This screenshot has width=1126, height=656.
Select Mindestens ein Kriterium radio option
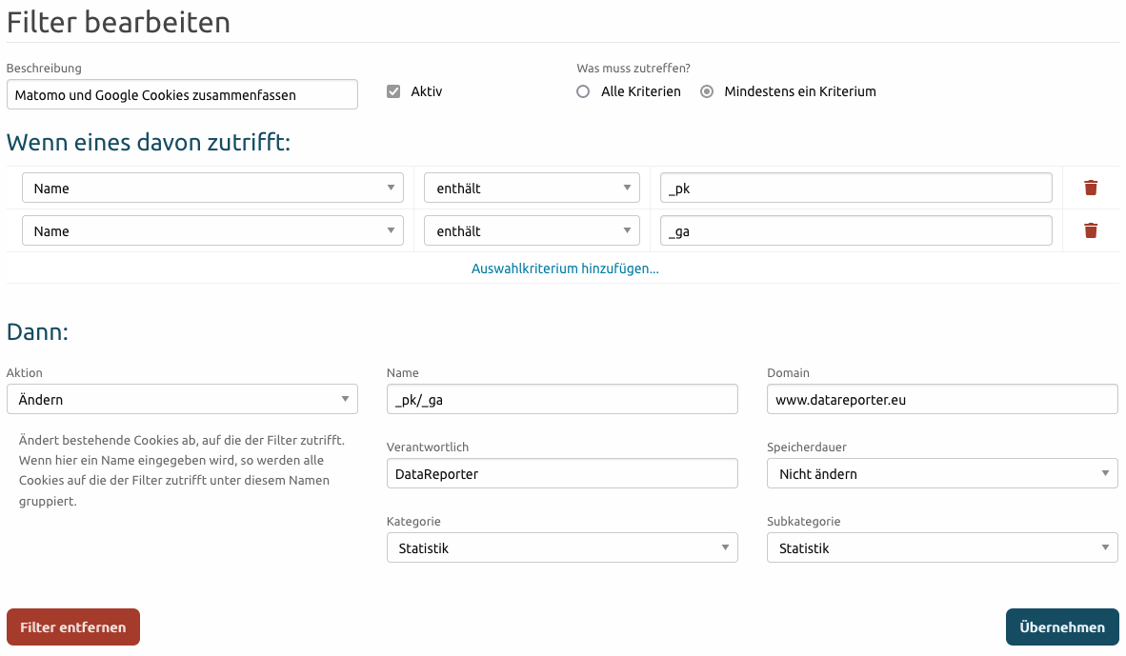tap(708, 91)
